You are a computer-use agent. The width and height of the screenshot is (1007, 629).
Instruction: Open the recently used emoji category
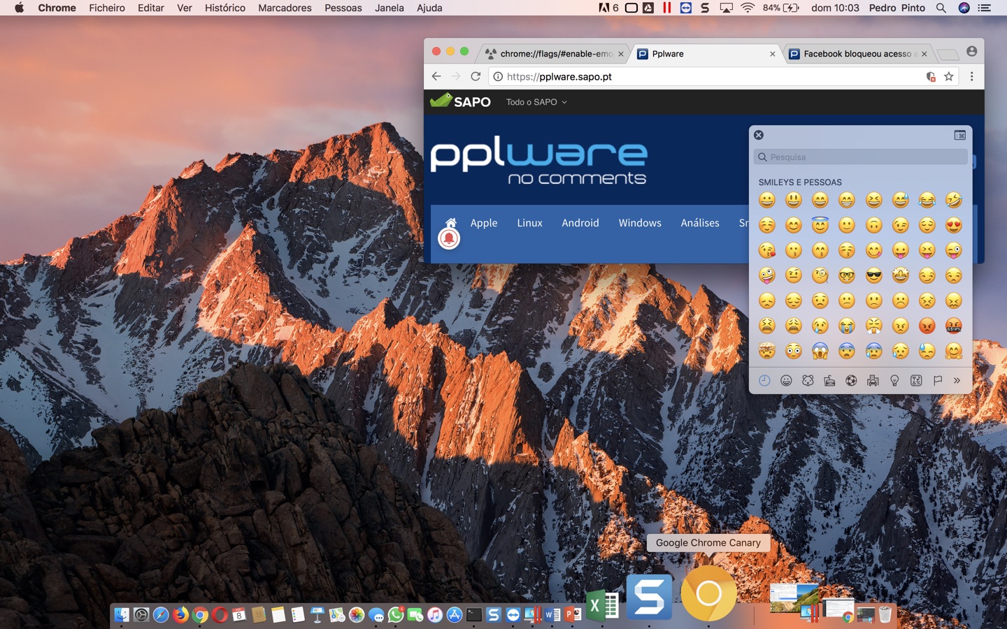(x=764, y=380)
